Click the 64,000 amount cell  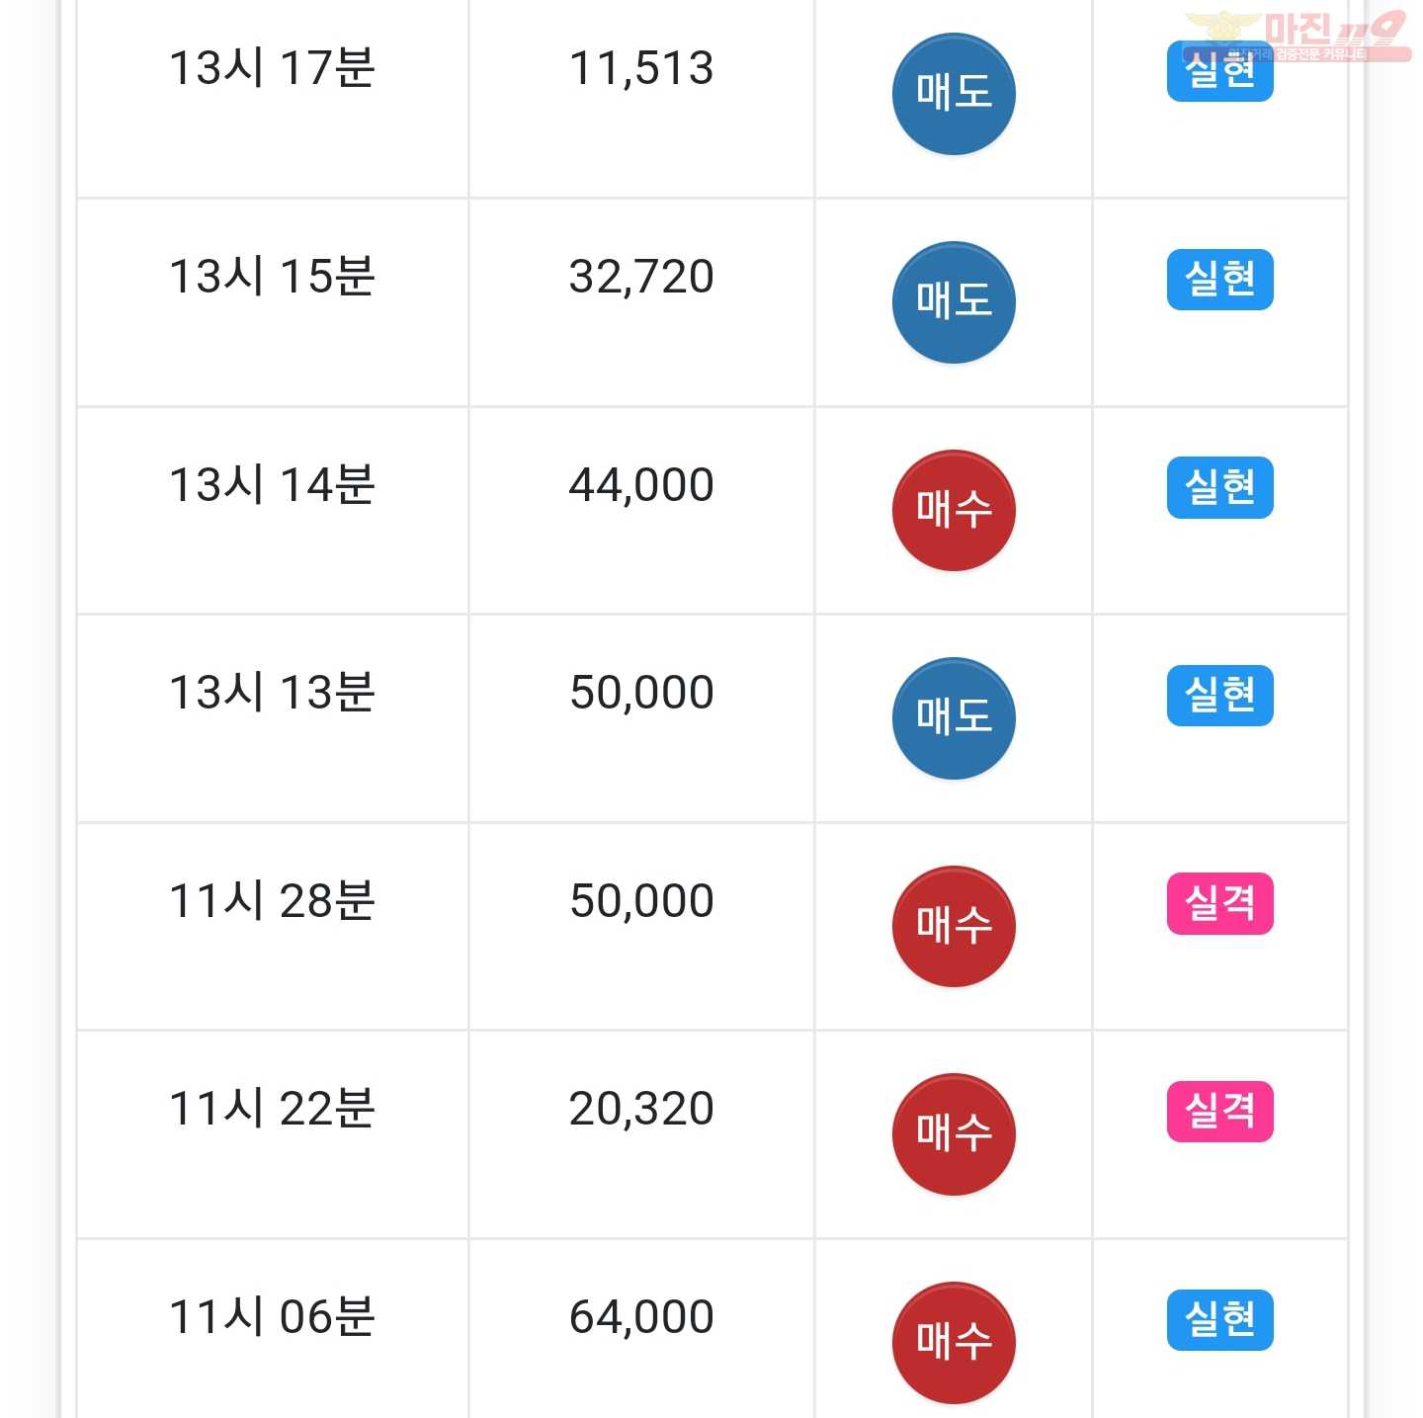pos(641,1329)
